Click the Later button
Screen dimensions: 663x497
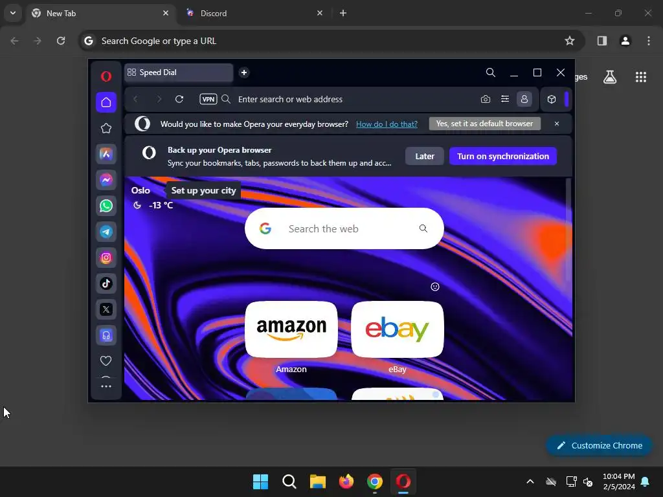425,157
